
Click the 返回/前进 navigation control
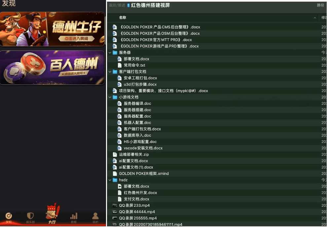coord(117,5)
